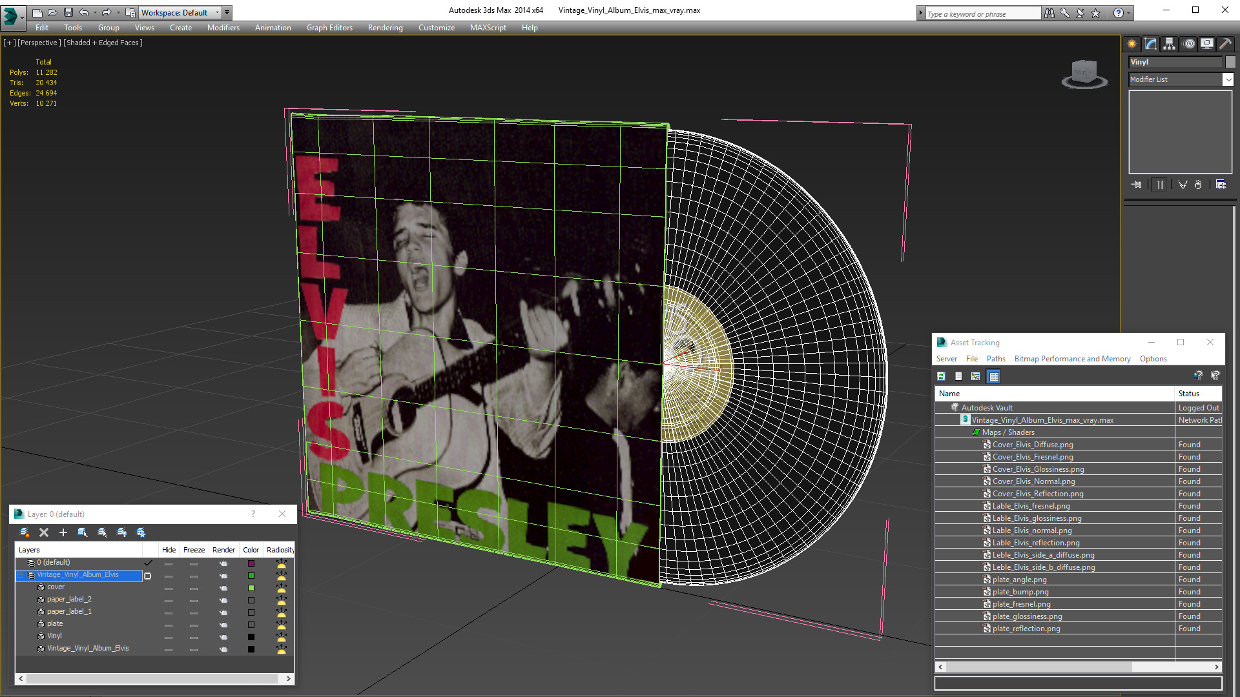Click Hide/Unhide All Layers icon
Screen dimensions: 1240x697
pos(121,532)
